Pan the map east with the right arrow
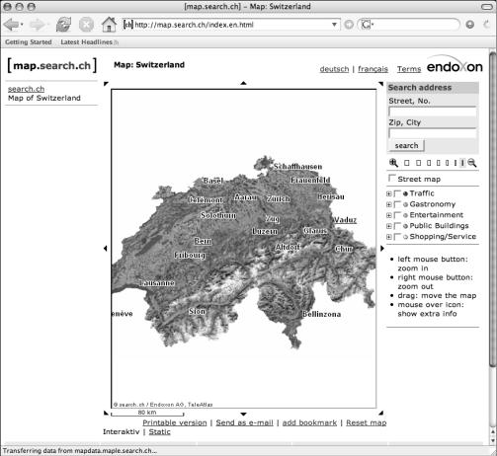The image size is (497, 456). click(382, 249)
